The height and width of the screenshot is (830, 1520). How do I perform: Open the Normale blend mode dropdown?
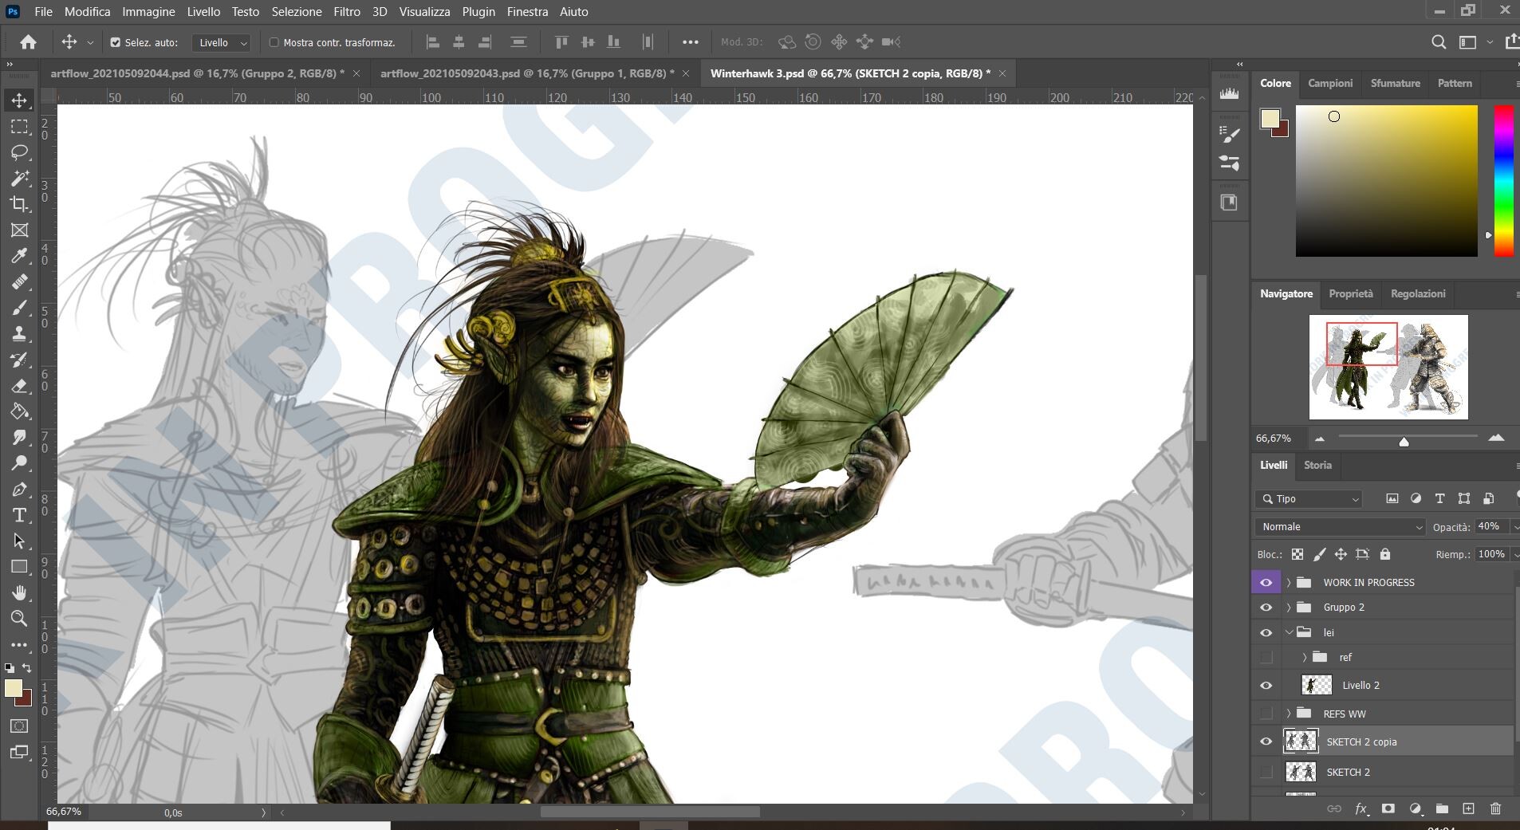pos(1340,527)
